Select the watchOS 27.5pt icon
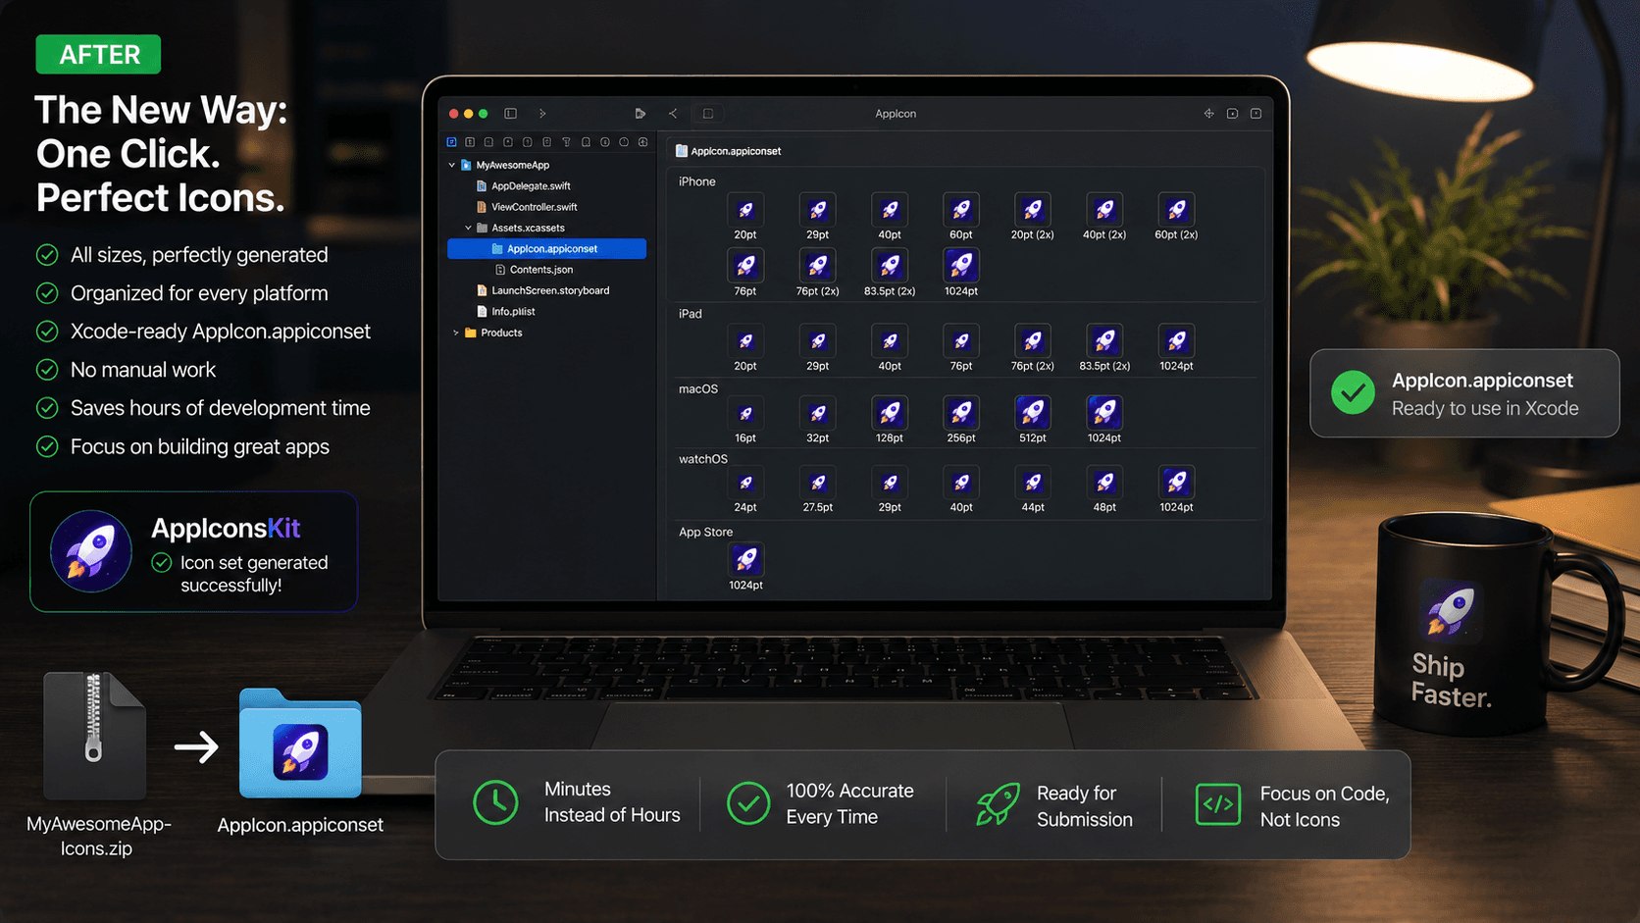This screenshot has width=1640, height=923. tap(817, 483)
